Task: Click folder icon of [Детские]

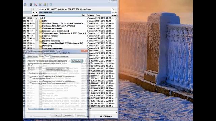Action: point(40,38)
